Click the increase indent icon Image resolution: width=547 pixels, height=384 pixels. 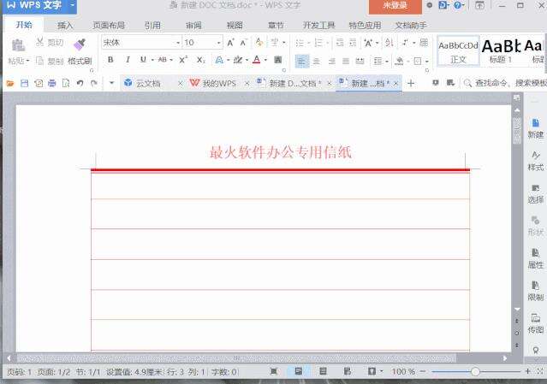coord(353,43)
